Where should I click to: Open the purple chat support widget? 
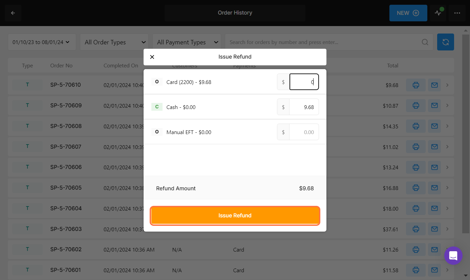tap(453, 256)
